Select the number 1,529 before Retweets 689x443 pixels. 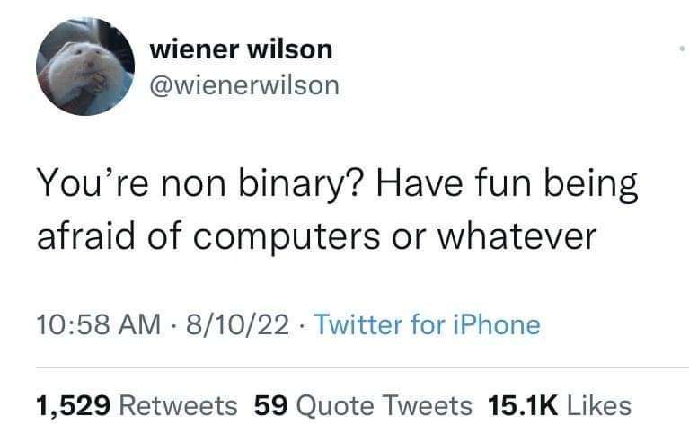point(73,405)
